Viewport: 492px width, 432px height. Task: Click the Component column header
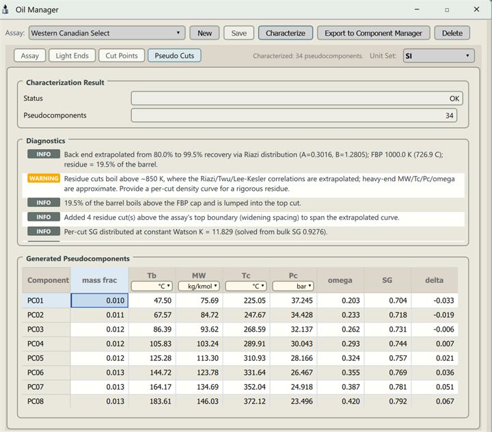[46, 280]
